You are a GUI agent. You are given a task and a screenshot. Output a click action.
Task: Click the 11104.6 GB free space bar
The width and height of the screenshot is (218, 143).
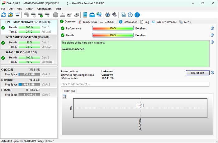29,95
